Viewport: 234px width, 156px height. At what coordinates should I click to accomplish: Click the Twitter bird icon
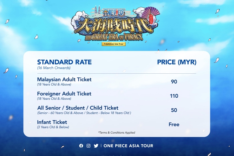coord(96,146)
